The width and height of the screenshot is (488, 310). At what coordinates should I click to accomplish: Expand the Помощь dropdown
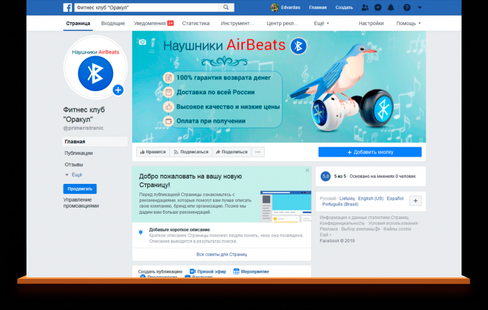pyautogui.click(x=408, y=23)
